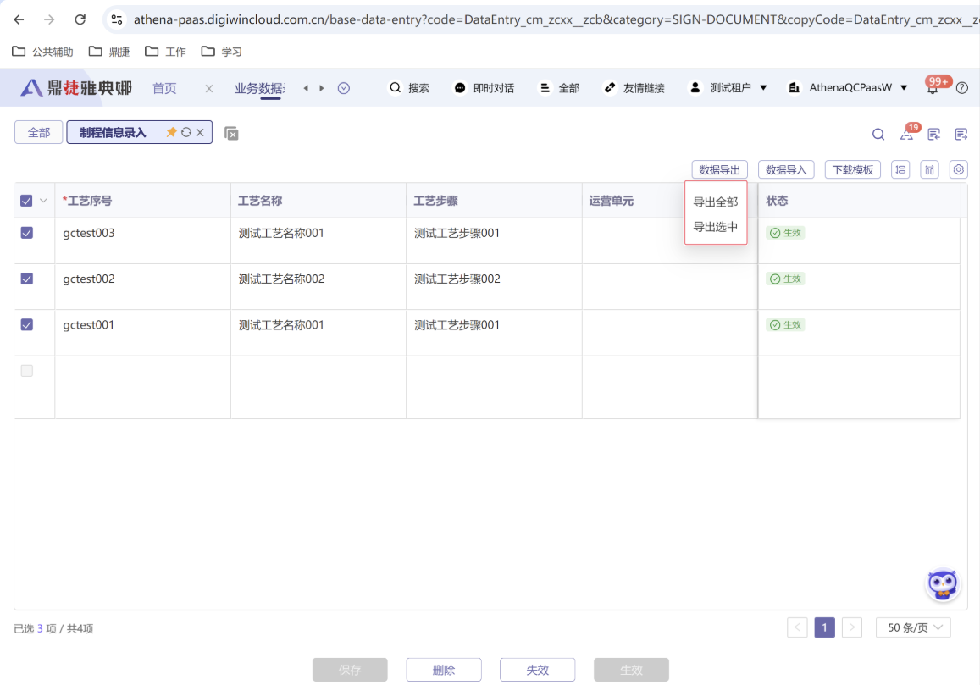Close the 制程信息录入 tab
This screenshot has height=685, width=980.
200,132
